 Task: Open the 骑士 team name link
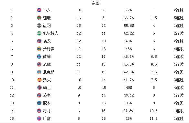coord(47,88)
